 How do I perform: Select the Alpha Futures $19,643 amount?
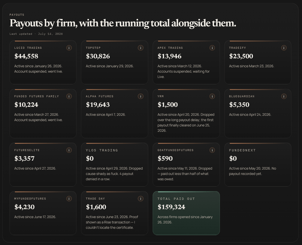click(x=98, y=105)
